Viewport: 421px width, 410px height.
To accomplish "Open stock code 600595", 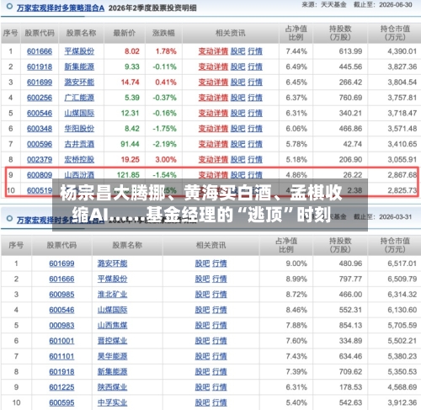I will (x=61, y=402).
